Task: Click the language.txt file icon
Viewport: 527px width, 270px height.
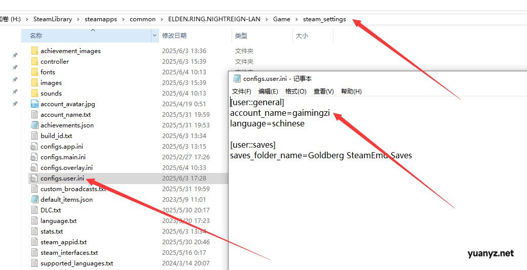Action: pyautogui.click(x=34, y=220)
